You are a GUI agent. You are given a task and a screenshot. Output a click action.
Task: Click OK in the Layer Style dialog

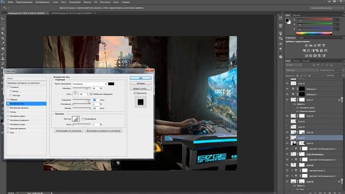pyautogui.click(x=141, y=78)
